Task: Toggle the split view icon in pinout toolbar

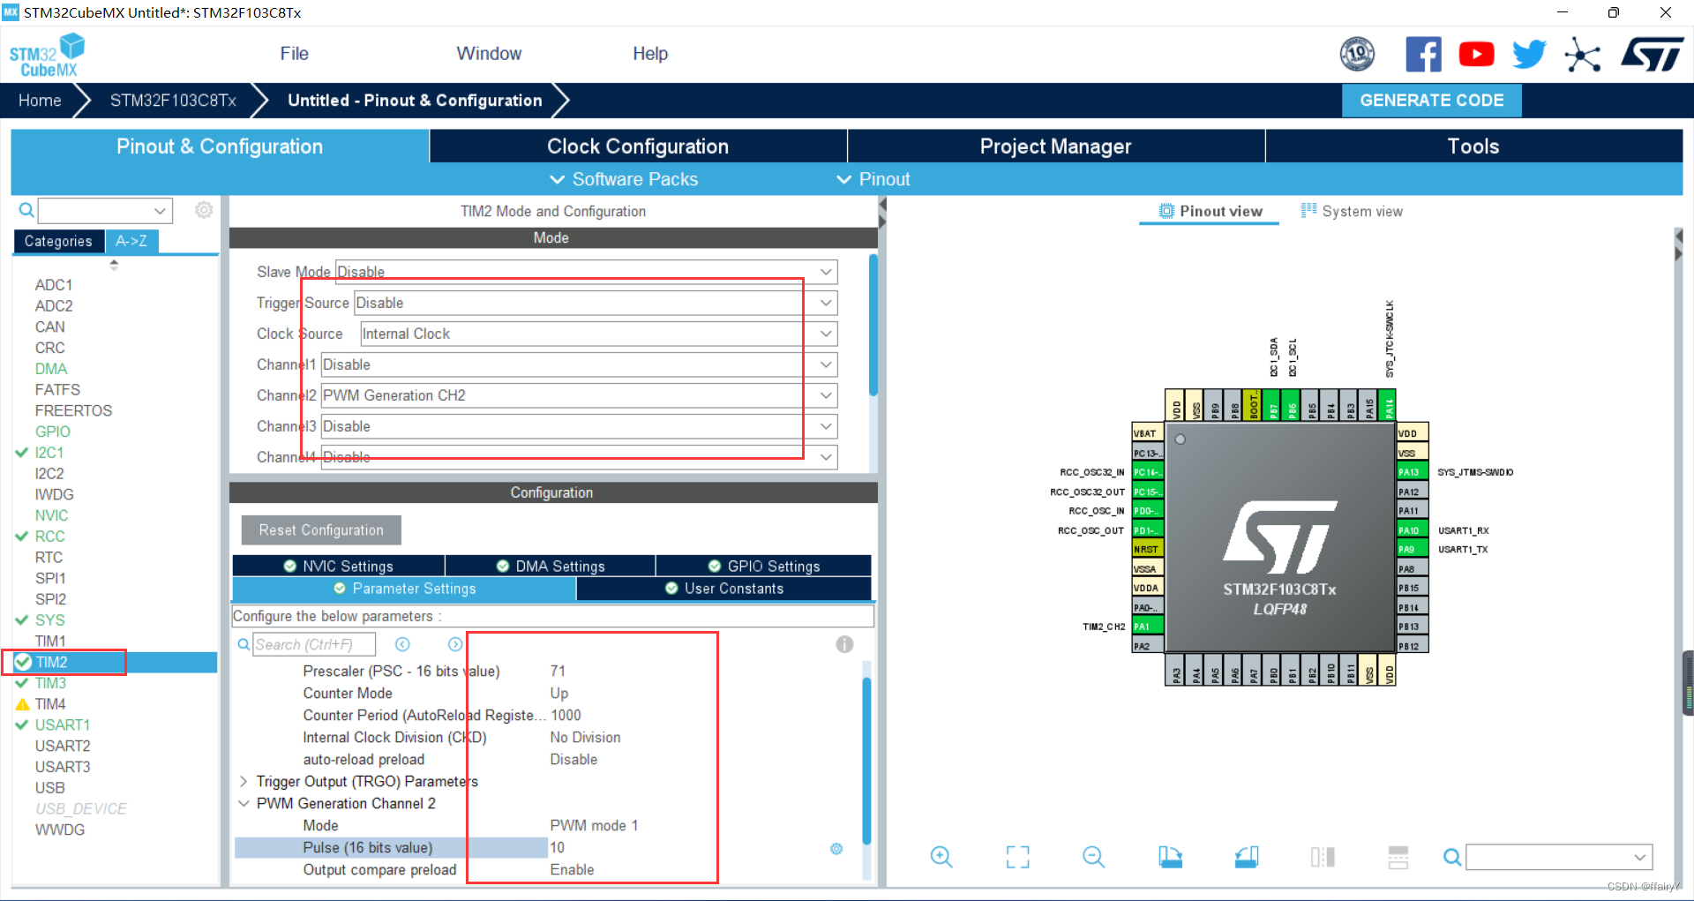Action: [1323, 857]
